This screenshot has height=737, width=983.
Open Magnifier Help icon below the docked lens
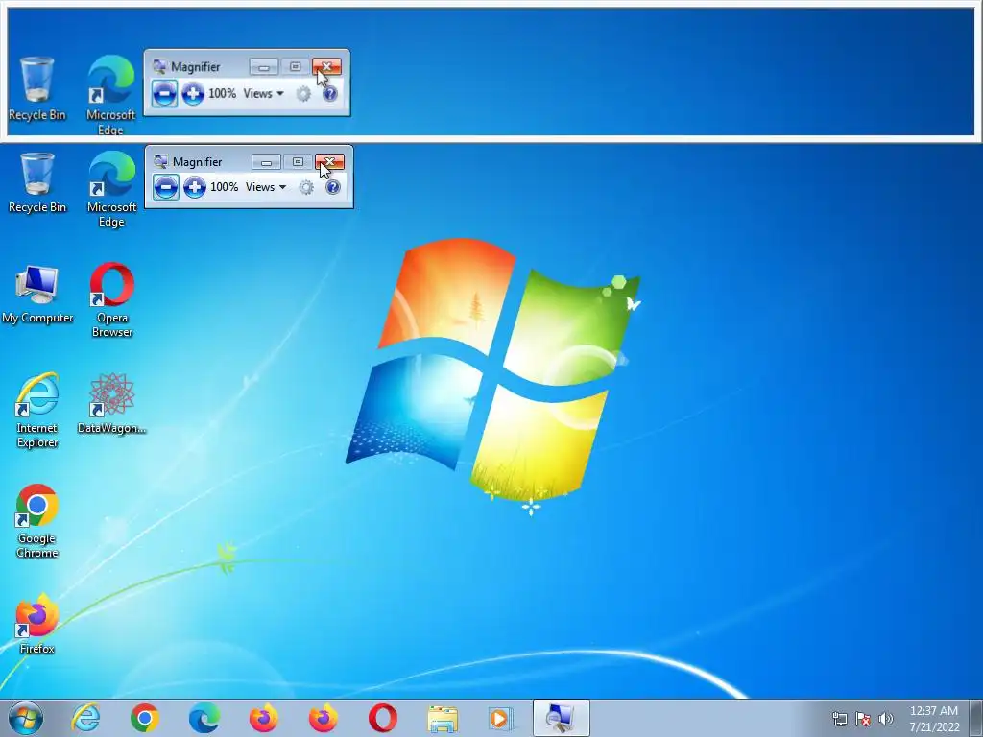(333, 187)
